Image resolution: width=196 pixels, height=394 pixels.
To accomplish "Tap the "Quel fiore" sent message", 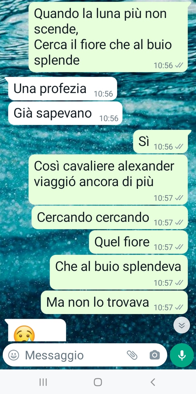I will point(138,242).
